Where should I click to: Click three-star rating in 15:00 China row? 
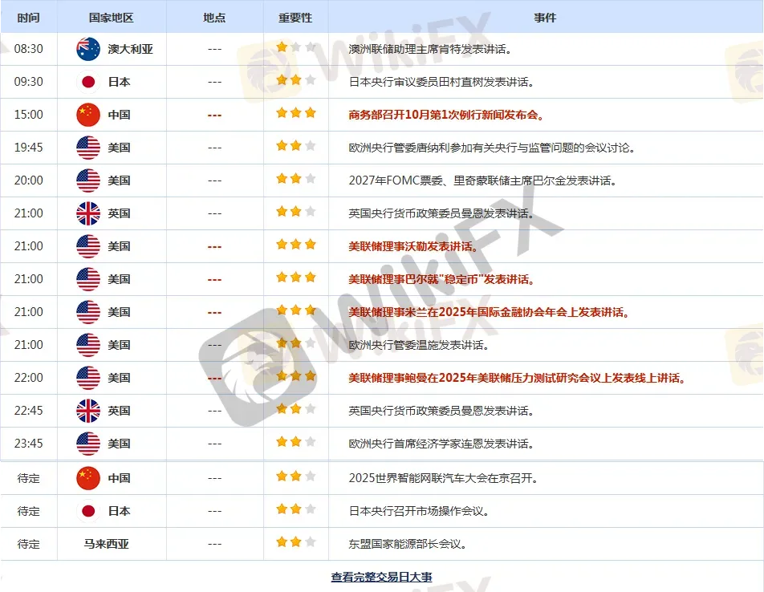(296, 113)
